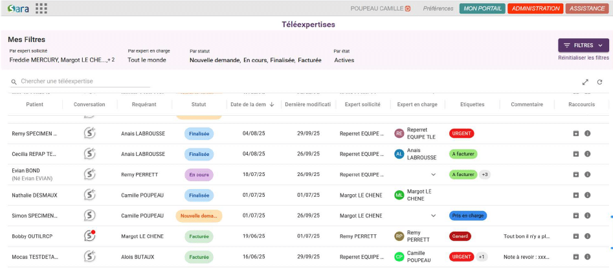613x268 pixels.
Task: Archive the Cecilia REPAP row
Action: (575, 154)
